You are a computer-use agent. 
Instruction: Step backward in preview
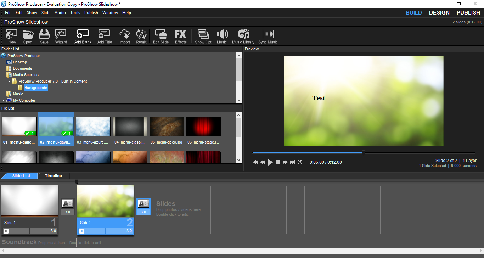[x=263, y=162]
